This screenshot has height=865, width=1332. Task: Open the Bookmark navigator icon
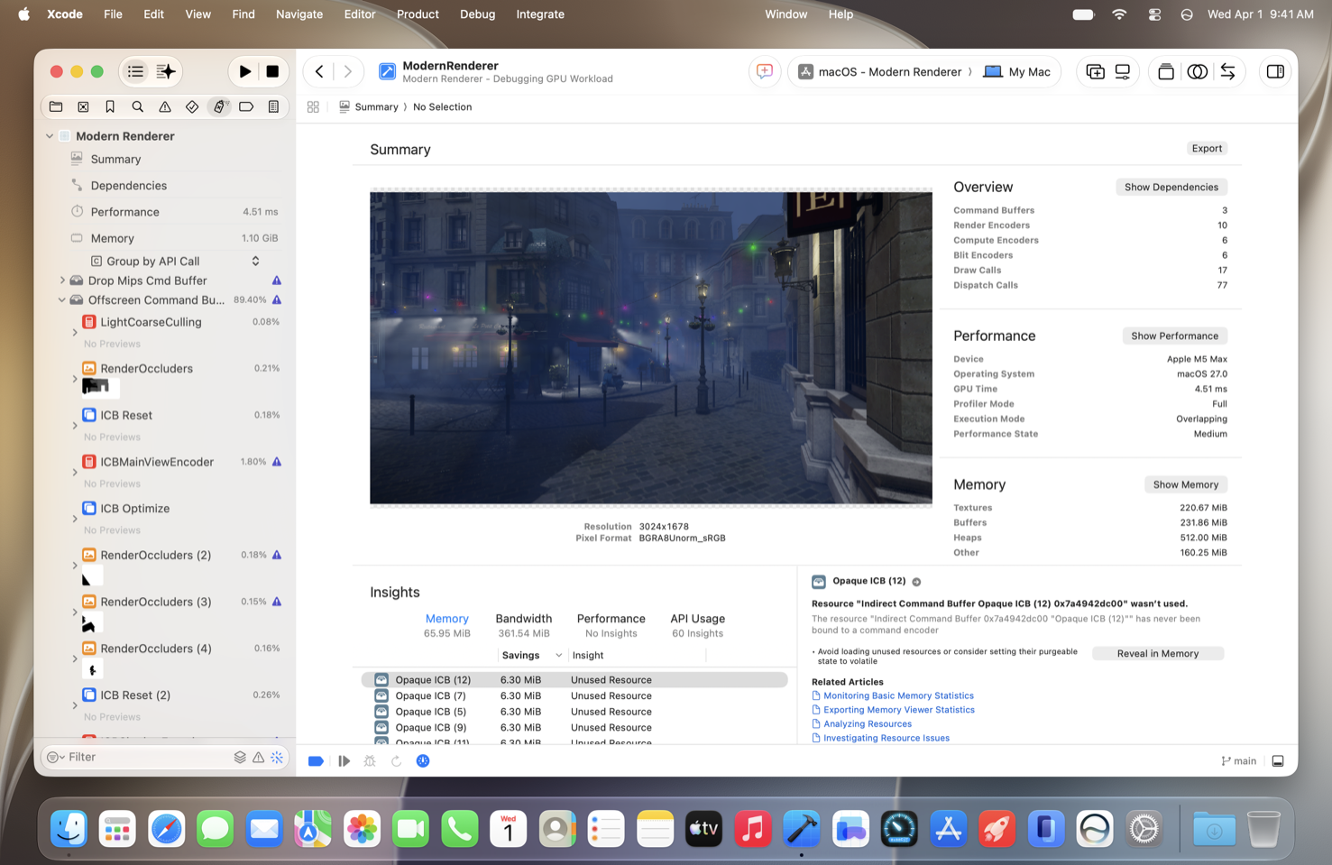coord(110,106)
